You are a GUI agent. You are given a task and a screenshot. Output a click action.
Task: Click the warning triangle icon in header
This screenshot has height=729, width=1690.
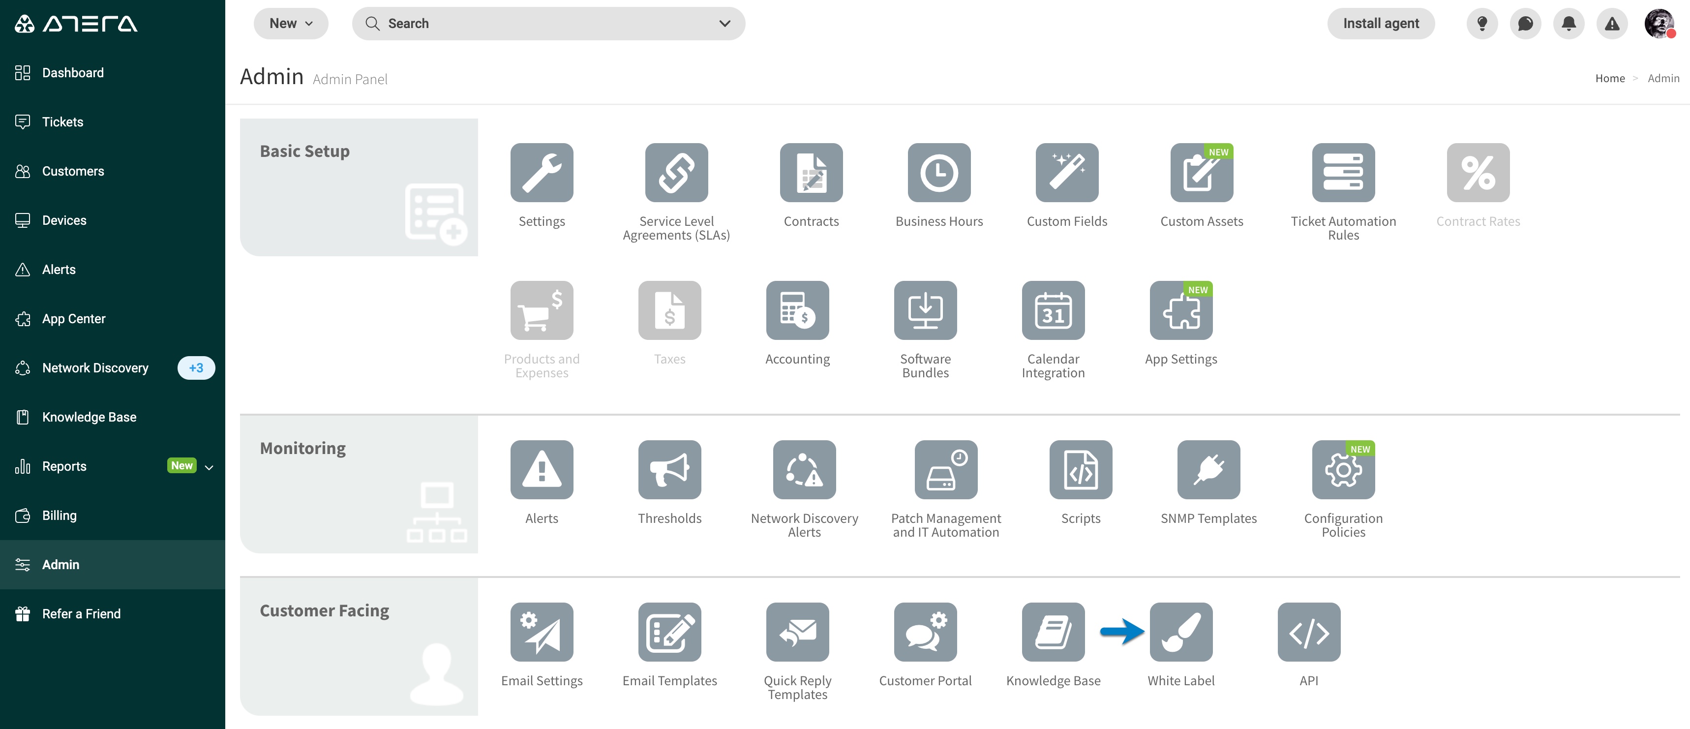pos(1611,24)
